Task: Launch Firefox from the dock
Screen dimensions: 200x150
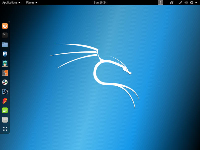Action: (x=5, y=26)
